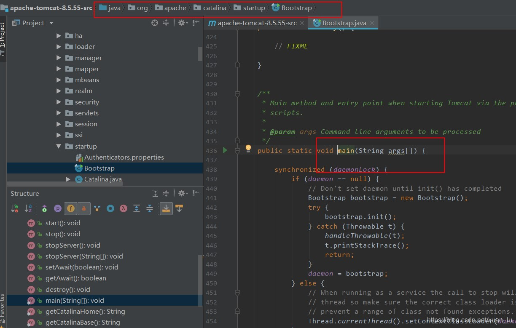The height and width of the screenshot is (328, 516).
Task: Expand the loader folder
Action: pos(59,47)
